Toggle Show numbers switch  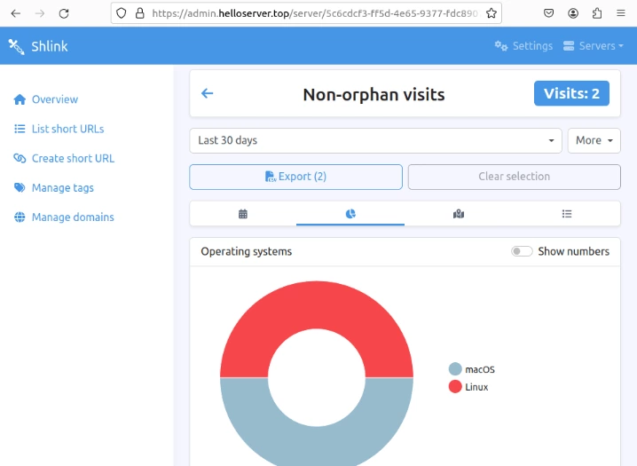(x=522, y=251)
